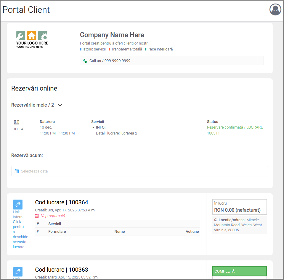284x280 pixels.
Task: Click the Cod lucrare | 100364 title
Action: click(x=62, y=202)
